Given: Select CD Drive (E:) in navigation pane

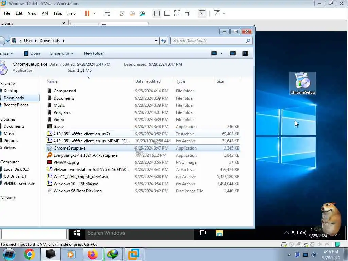Looking at the screenshot, I should 15,176.
